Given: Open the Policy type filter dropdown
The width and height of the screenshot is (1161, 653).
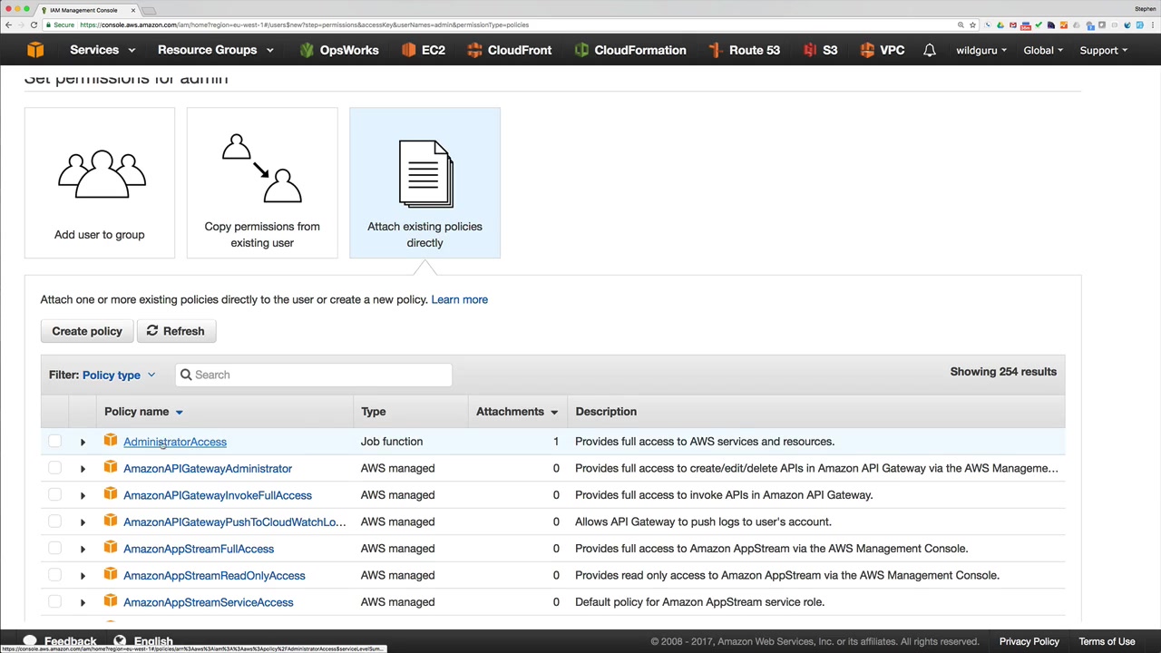Looking at the screenshot, I should 118,375.
